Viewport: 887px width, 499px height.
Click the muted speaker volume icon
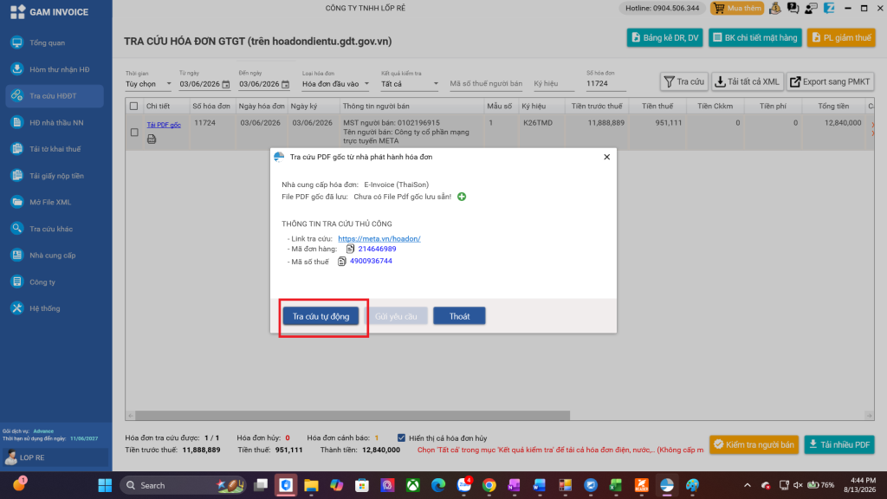(798, 485)
